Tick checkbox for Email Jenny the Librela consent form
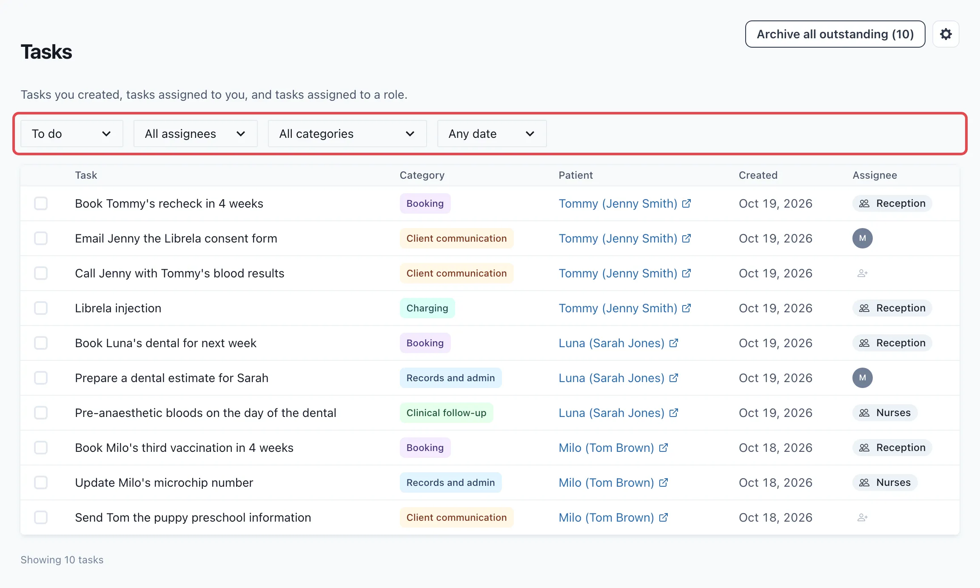Screen dimensions: 980x588 tap(41, 238)
